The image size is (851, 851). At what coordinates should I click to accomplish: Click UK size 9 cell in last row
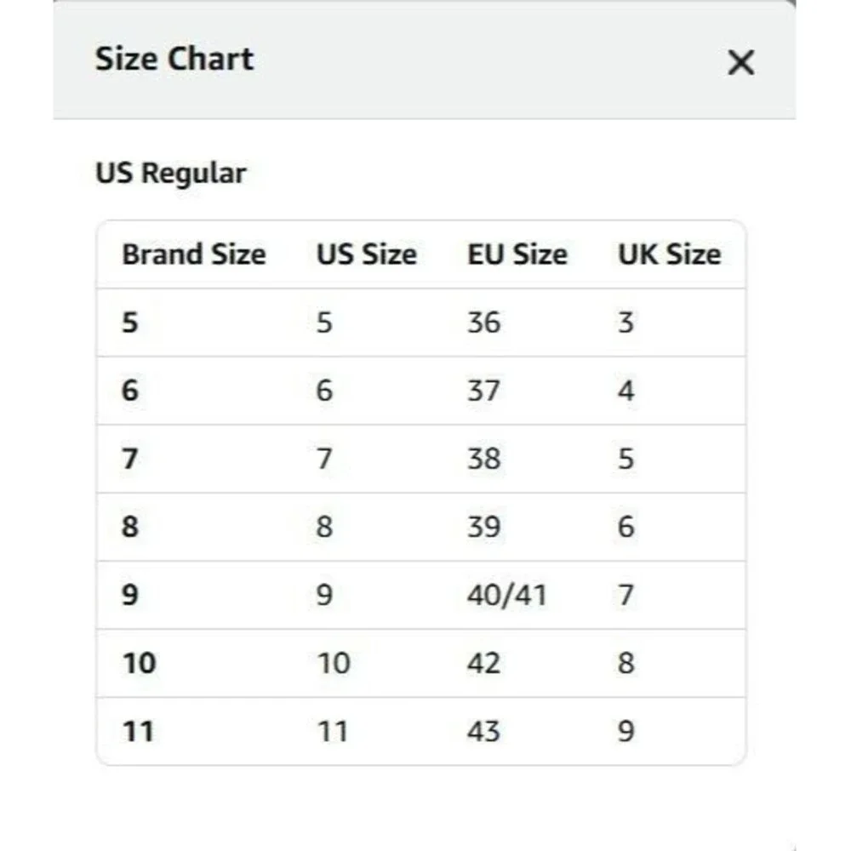tap(625, 731)
